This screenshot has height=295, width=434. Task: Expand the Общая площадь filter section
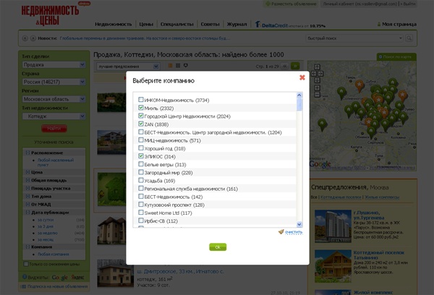click(27, 180)
